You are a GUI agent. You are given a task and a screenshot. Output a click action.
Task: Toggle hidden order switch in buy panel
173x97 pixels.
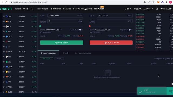point(81,30)
